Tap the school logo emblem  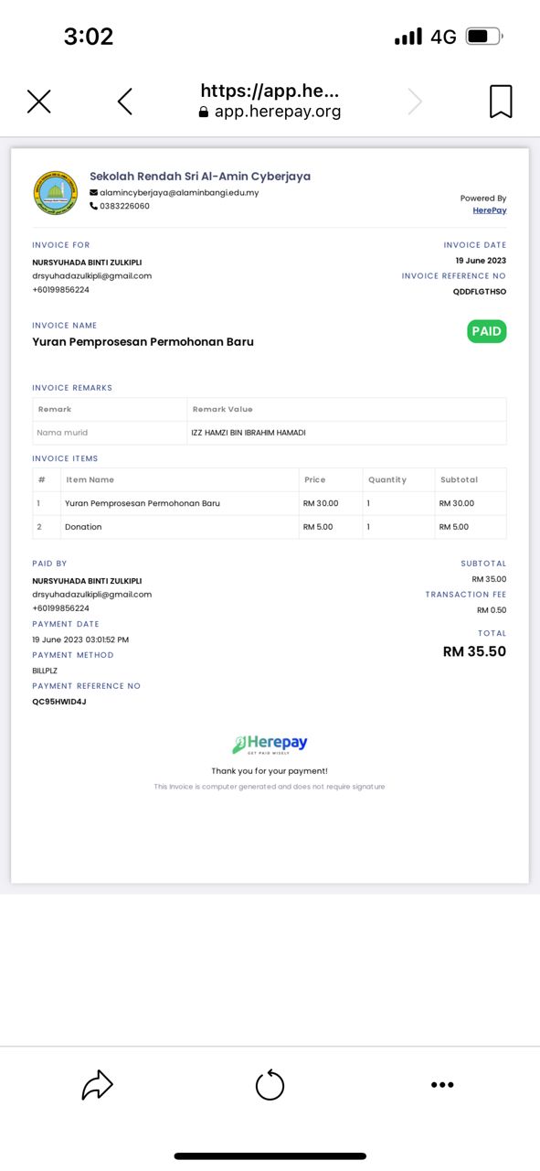click(x=56, y=192)
